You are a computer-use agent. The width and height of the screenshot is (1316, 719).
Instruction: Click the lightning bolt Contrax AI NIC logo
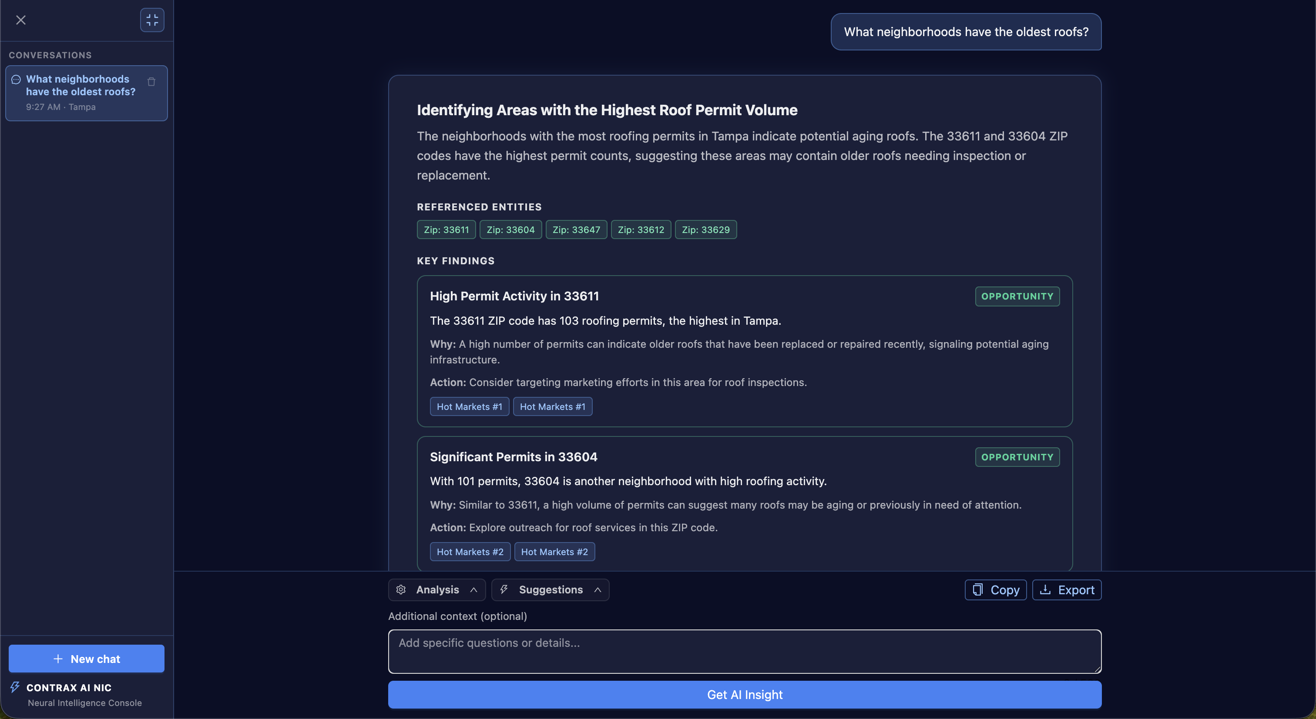click(x=15, y=687)
